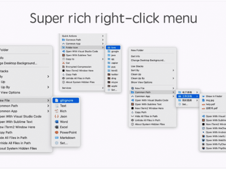Click the Copy Path icon in the top middle menu
This screenshot has width=226, height=169.
tap(63, 74)
